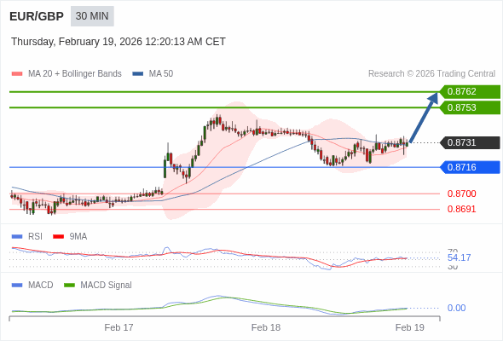Click the 0.8762 resistance price tag
503x341 pixels.
click(x=470, y=91)
